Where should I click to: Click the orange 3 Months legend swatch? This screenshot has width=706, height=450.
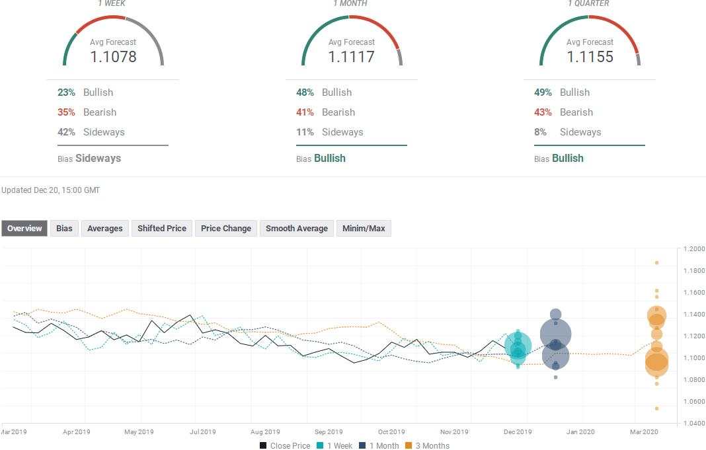[x=409, y=445]
